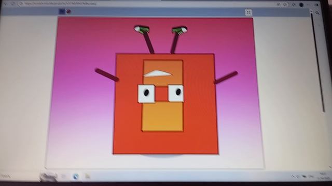Viewport: 332px width, 186px height.
Task: Click the folder icon in the taskbar
Action: pos(88,176)
